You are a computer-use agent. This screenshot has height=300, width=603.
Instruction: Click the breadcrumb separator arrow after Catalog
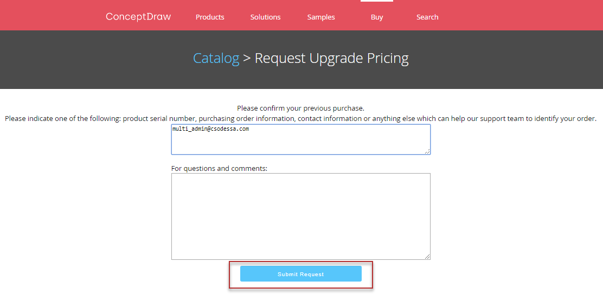pos(247,58)
